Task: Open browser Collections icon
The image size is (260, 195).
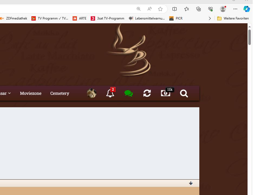Action: click(199, 9)
